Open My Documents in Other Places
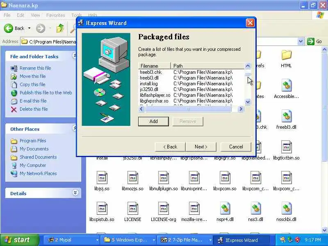Image resolution: width=328 pixels, height=246 pixels. pyautogui.click(x=34, y=149)
